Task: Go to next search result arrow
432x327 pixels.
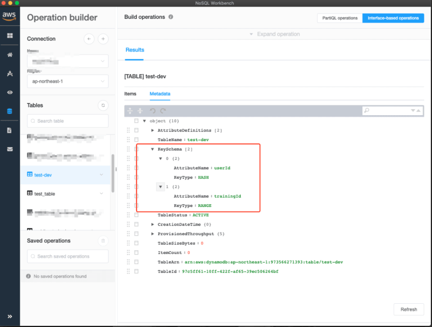Action: (x=413, y=111)
